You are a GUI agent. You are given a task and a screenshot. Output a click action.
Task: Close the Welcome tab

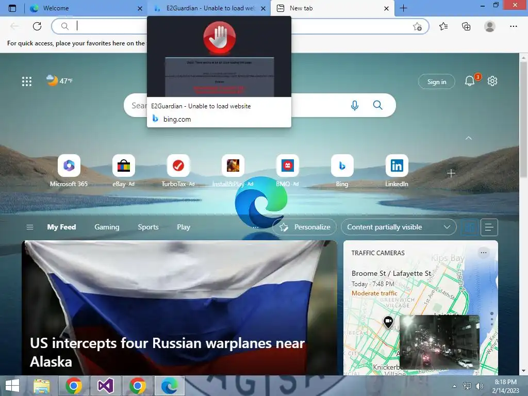(x=140, y=8)
